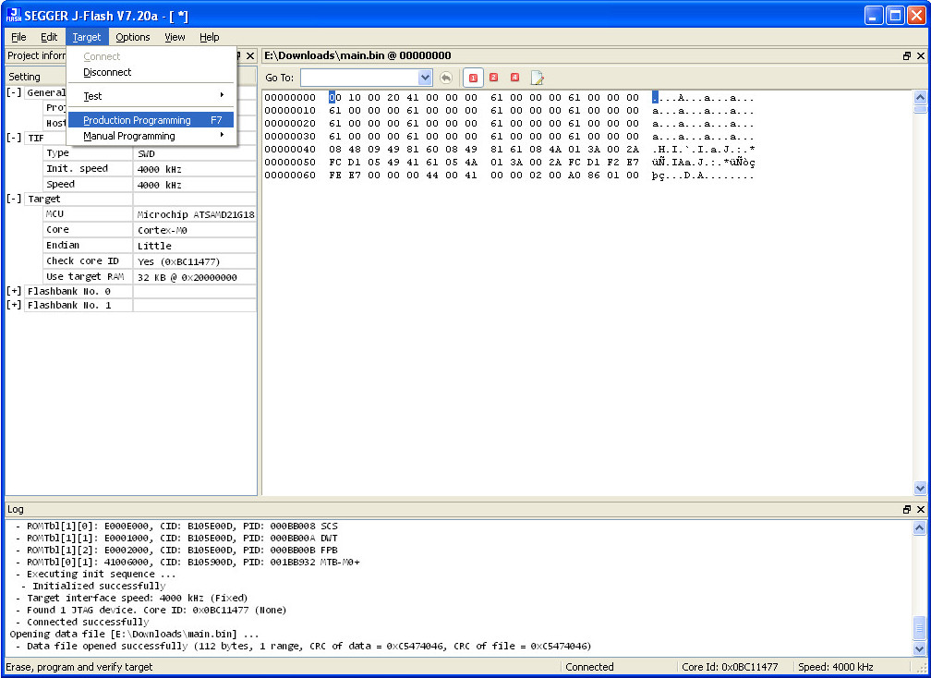Click status bar Speed: 4000 kHz
931x678 pixels.
tap(835, 667)
